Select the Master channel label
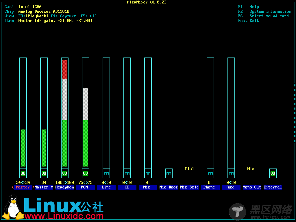Screen dimensions: 296x222 tap(23, 187)
